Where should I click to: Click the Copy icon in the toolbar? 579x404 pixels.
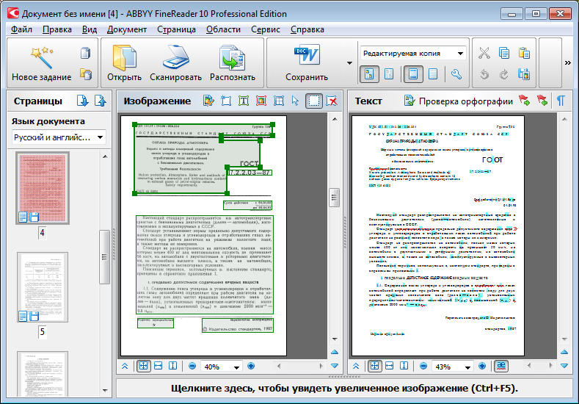coord(504,53)
